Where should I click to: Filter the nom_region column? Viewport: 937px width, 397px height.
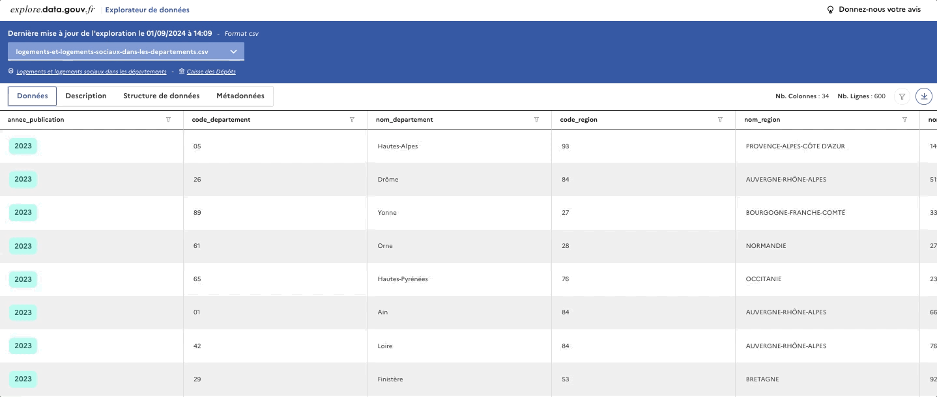pos(904,120)
